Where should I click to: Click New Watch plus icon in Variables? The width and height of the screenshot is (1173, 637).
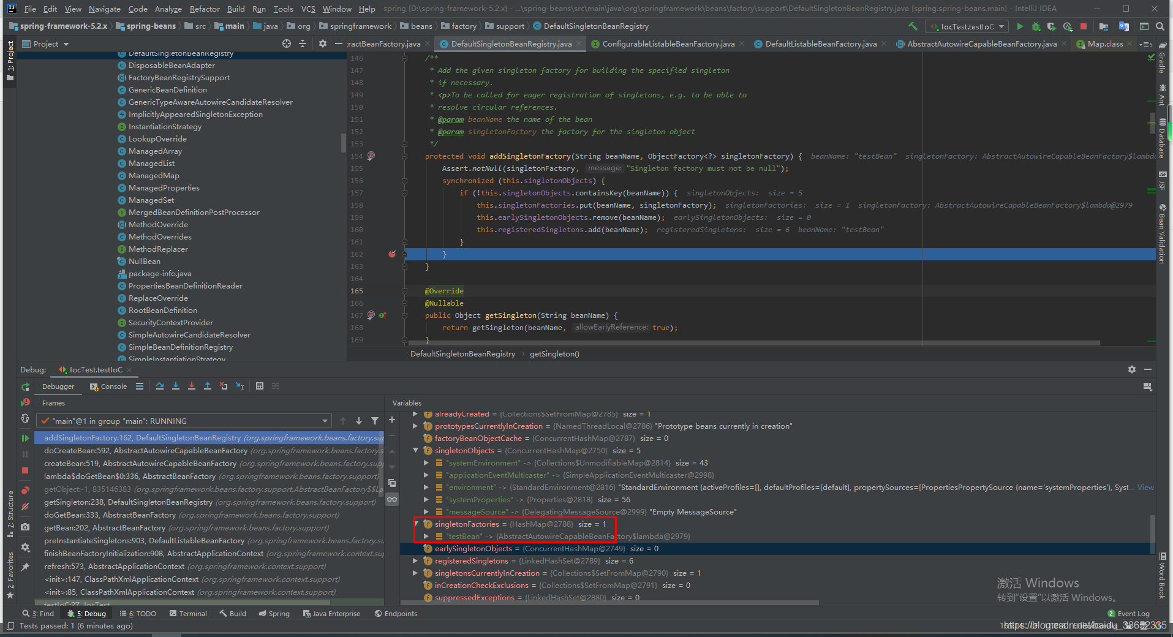[x=392, y=420]
